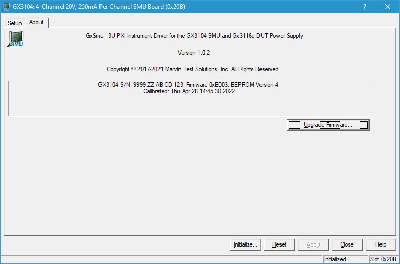
Task: Click the Close button at bottom
Action: pos(347,244)
